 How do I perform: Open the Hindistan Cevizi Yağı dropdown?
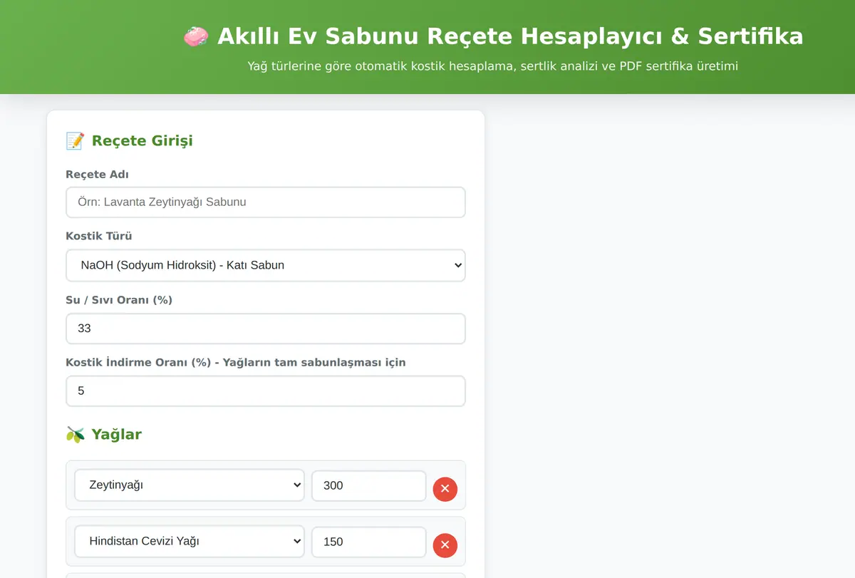pyautogui.click(x=190, y=542)
